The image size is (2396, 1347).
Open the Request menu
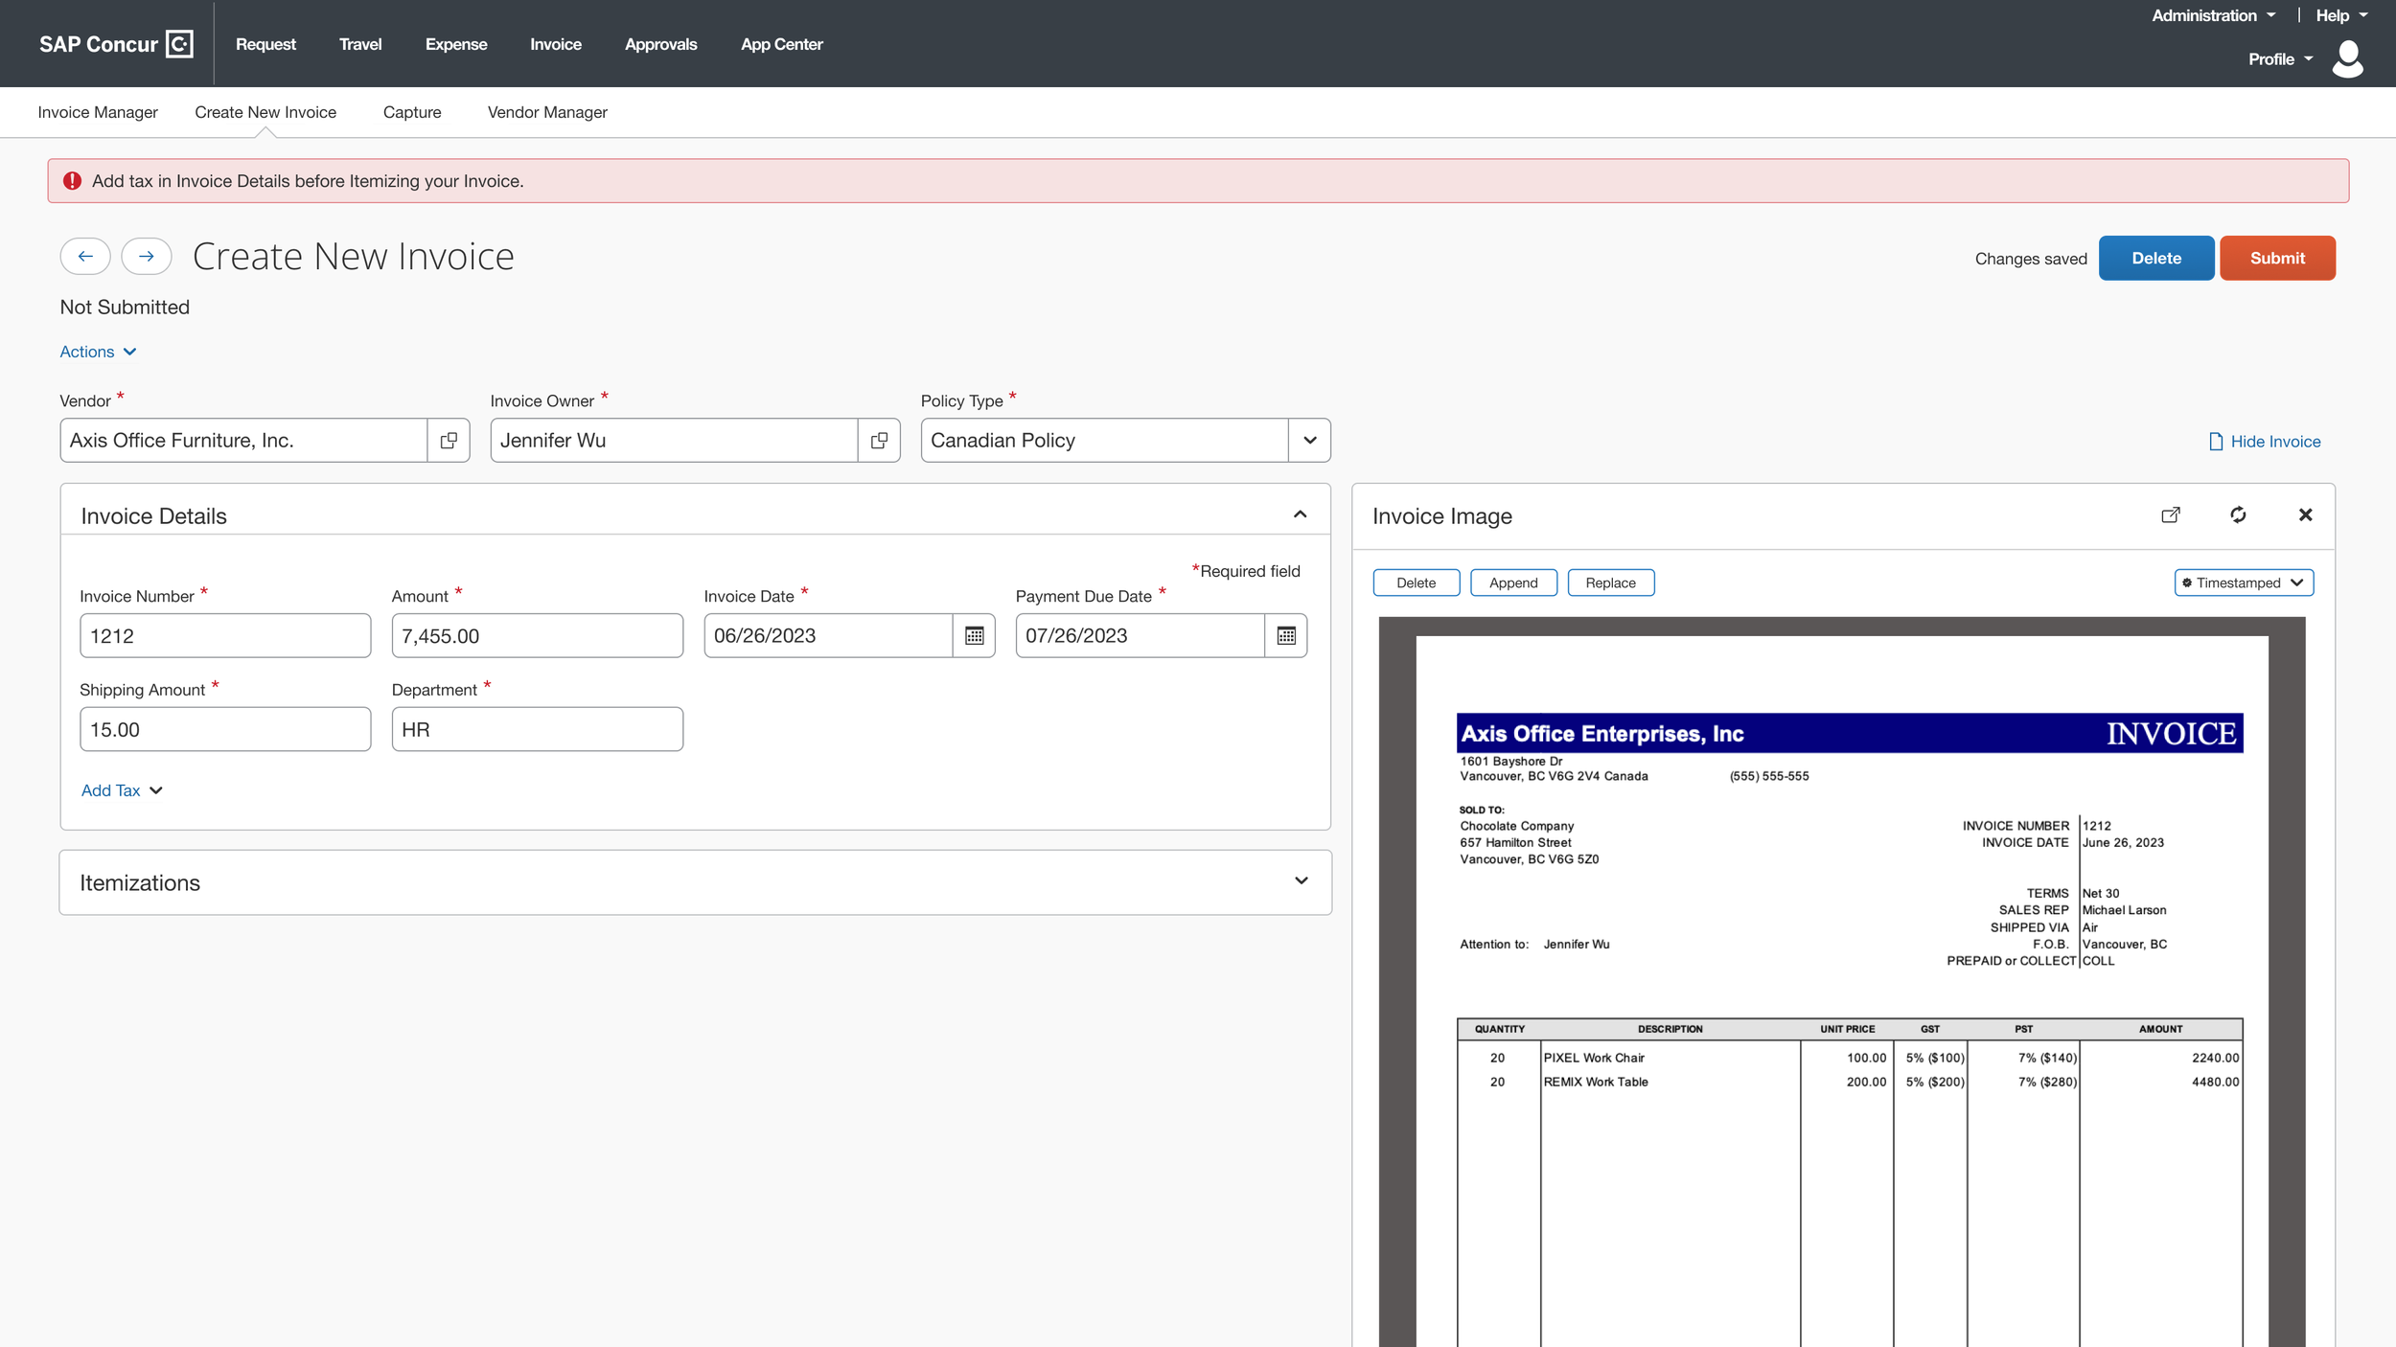(265, 44)
